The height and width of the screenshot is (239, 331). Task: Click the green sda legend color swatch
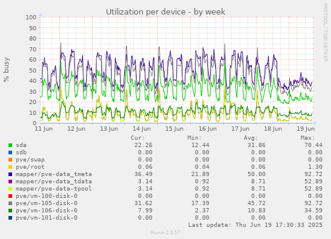(x=10, y=145)
